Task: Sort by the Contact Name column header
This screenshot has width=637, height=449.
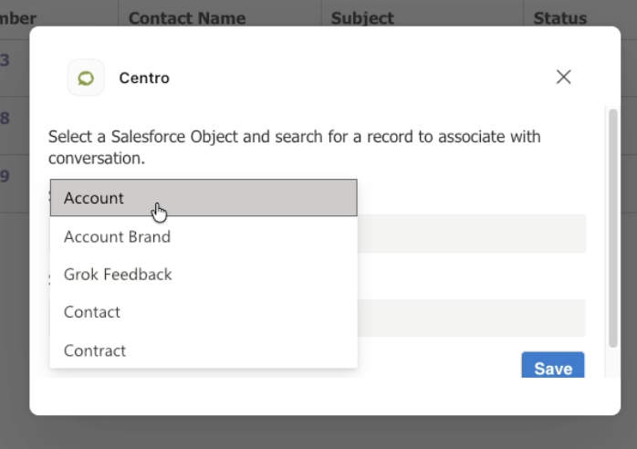Action: tap(187, 18)
